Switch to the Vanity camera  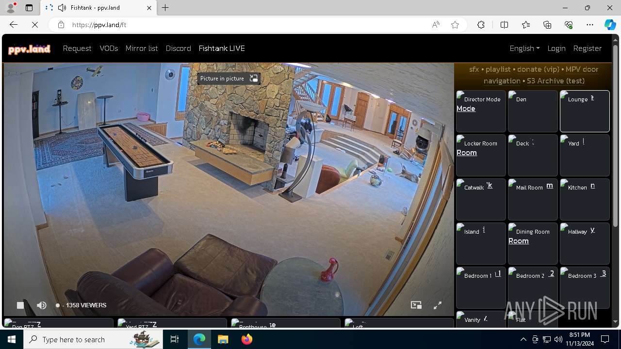coord(481,319)
